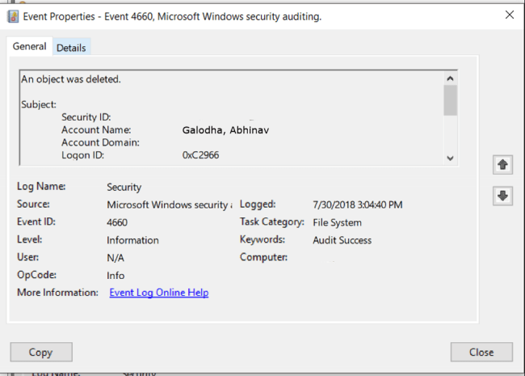This screenshot has width=525, height=376.
Task: Click the Level value 'Information'
Action: 132,240
